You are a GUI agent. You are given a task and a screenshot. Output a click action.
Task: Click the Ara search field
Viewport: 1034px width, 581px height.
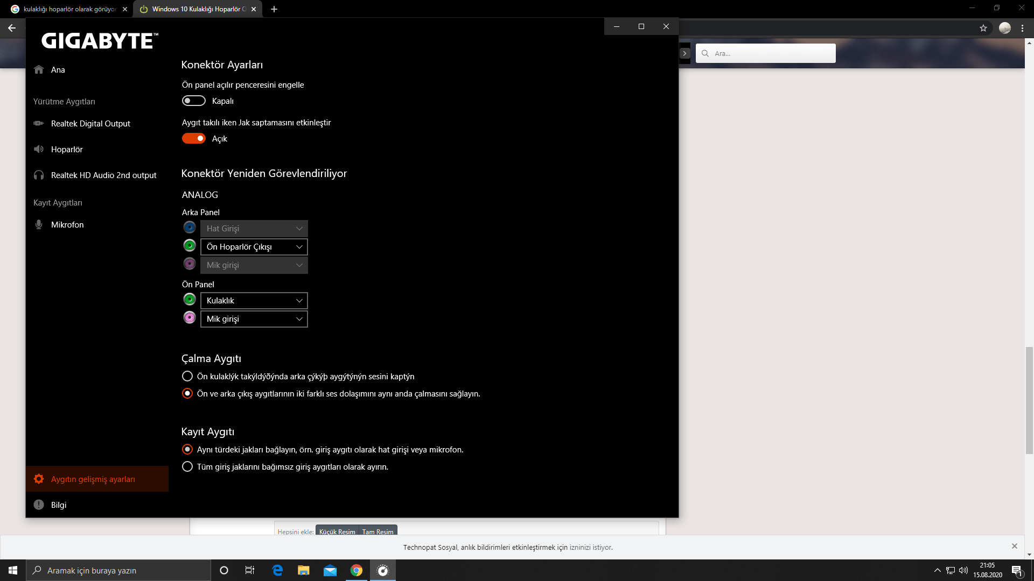[770, 53]
